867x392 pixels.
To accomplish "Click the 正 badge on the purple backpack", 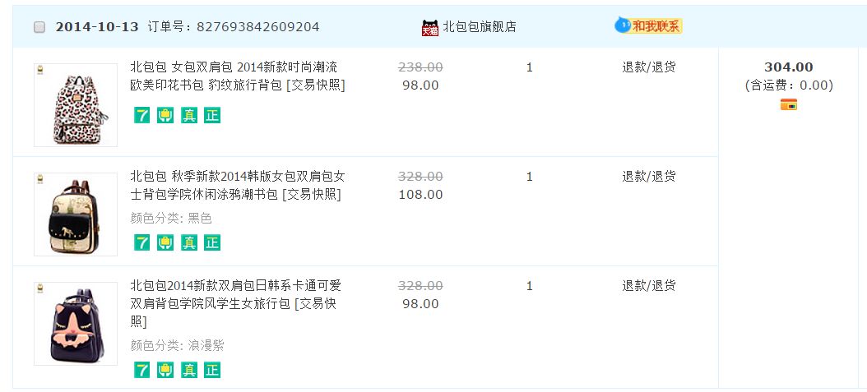I will click(x=212, y=370).
